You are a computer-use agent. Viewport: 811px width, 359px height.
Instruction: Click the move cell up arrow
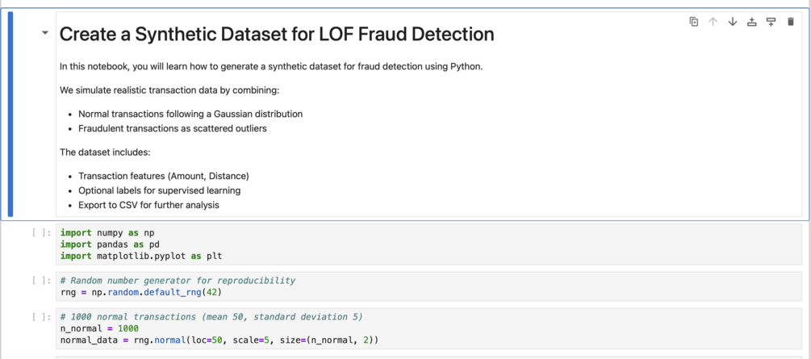(x=713, y=22)
